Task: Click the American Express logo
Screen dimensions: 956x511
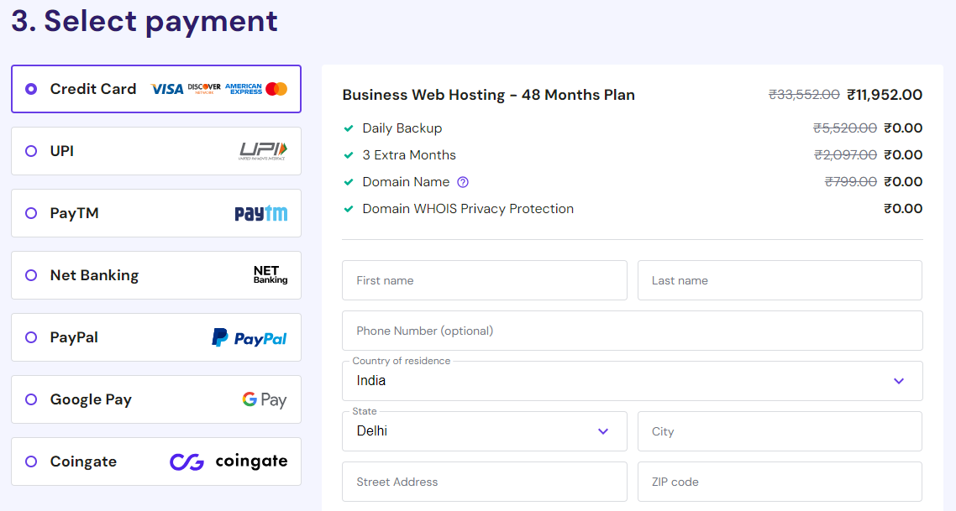Action: 244,88
